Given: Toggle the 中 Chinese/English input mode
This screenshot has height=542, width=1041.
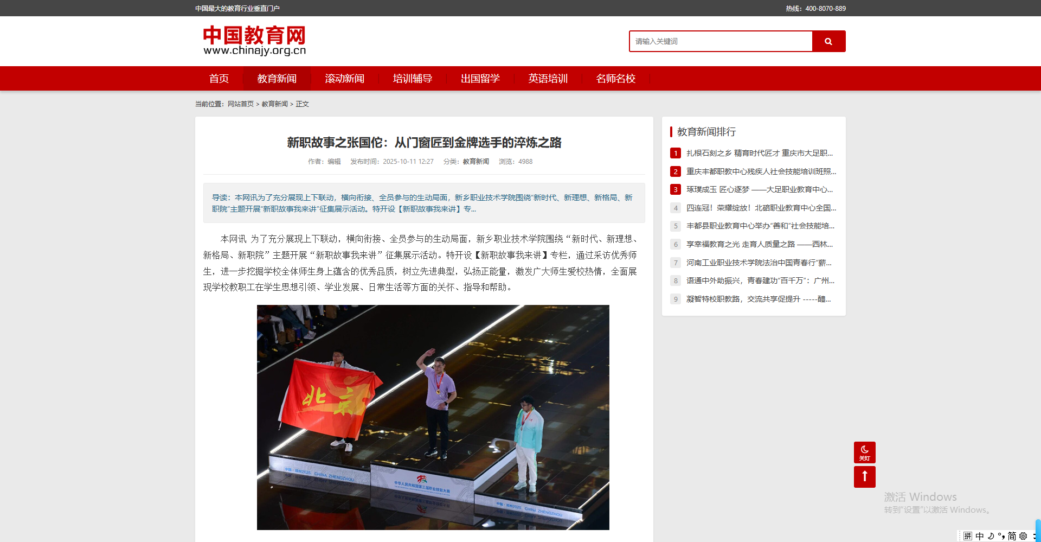Looking at the screenshot, I should point(979,536).
